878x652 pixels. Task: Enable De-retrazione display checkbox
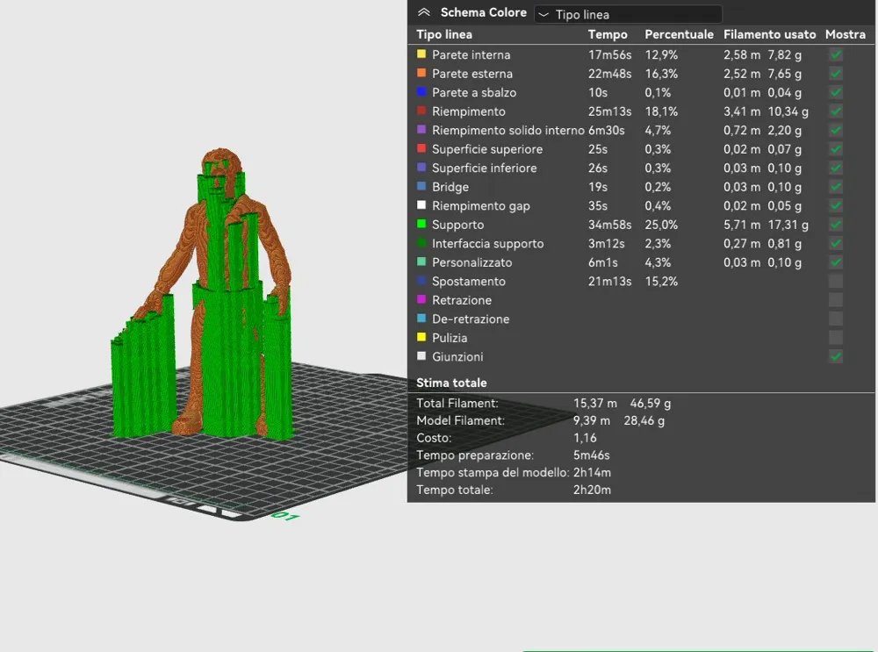pos(836,319)
